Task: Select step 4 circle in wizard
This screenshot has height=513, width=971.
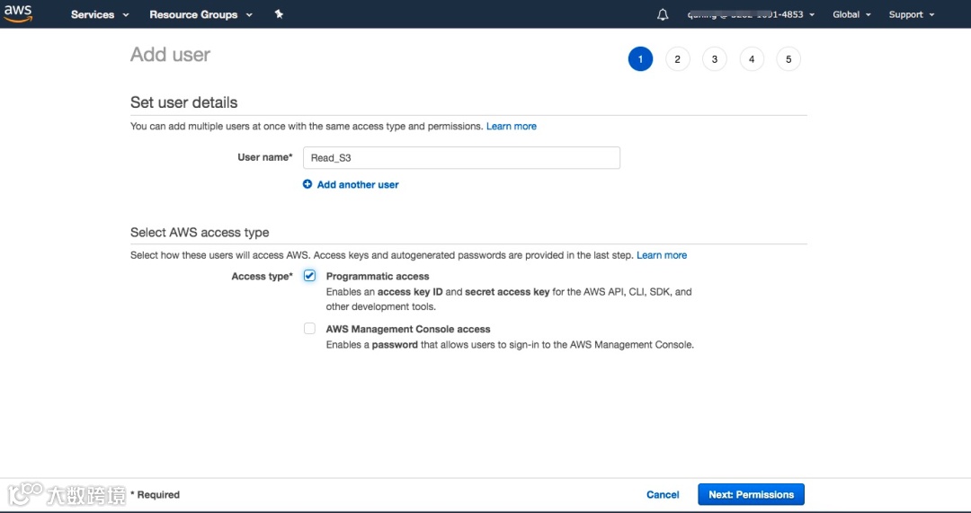Action: [x=751, y=59]
